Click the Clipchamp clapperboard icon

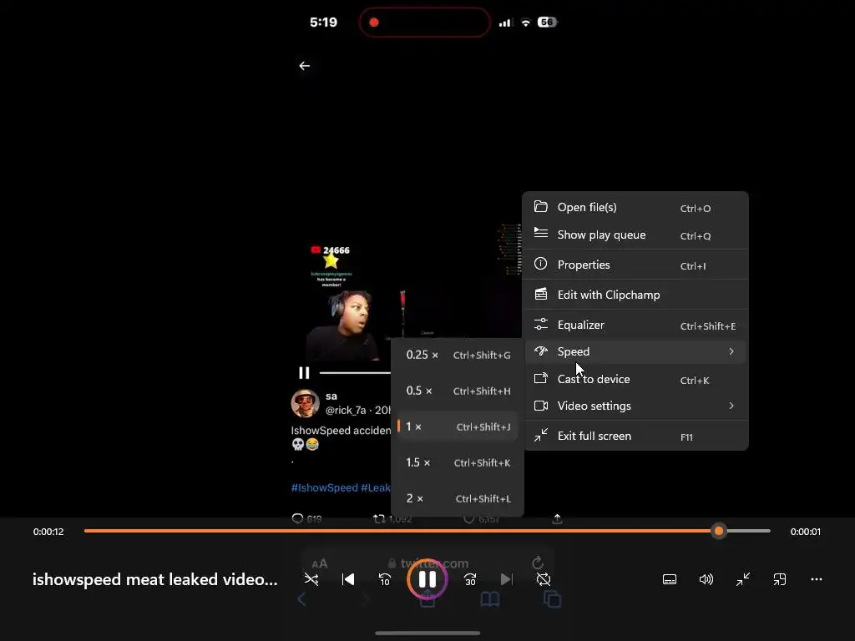pos(540,295)
